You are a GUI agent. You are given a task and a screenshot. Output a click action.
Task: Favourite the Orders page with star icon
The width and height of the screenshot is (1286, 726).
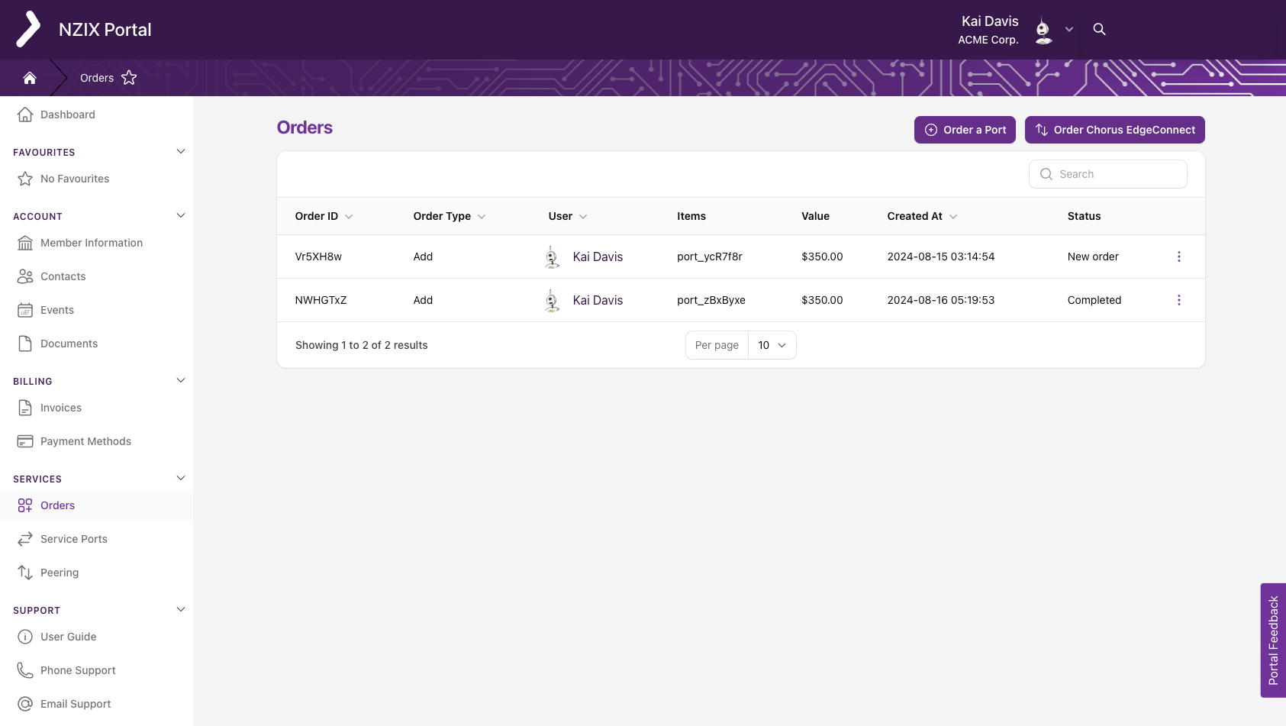click(x=129, y=78)
